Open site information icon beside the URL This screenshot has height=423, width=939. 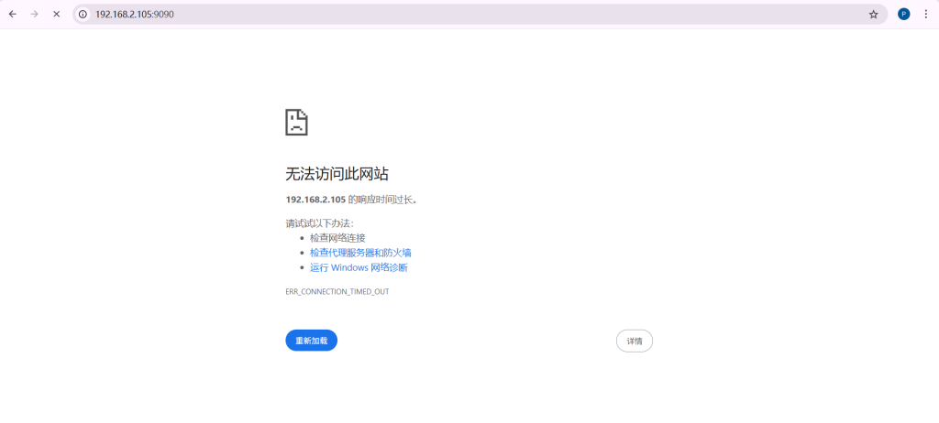83,15
